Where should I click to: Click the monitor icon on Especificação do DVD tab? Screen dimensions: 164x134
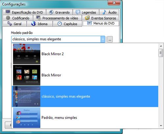point(8,12)
